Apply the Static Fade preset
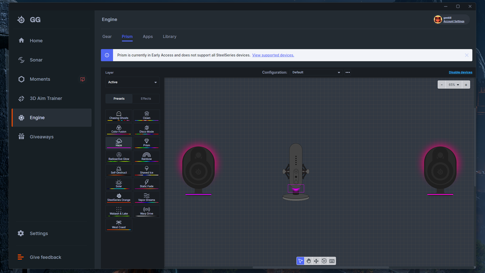485x273 pixels. [x=147, y=184]
